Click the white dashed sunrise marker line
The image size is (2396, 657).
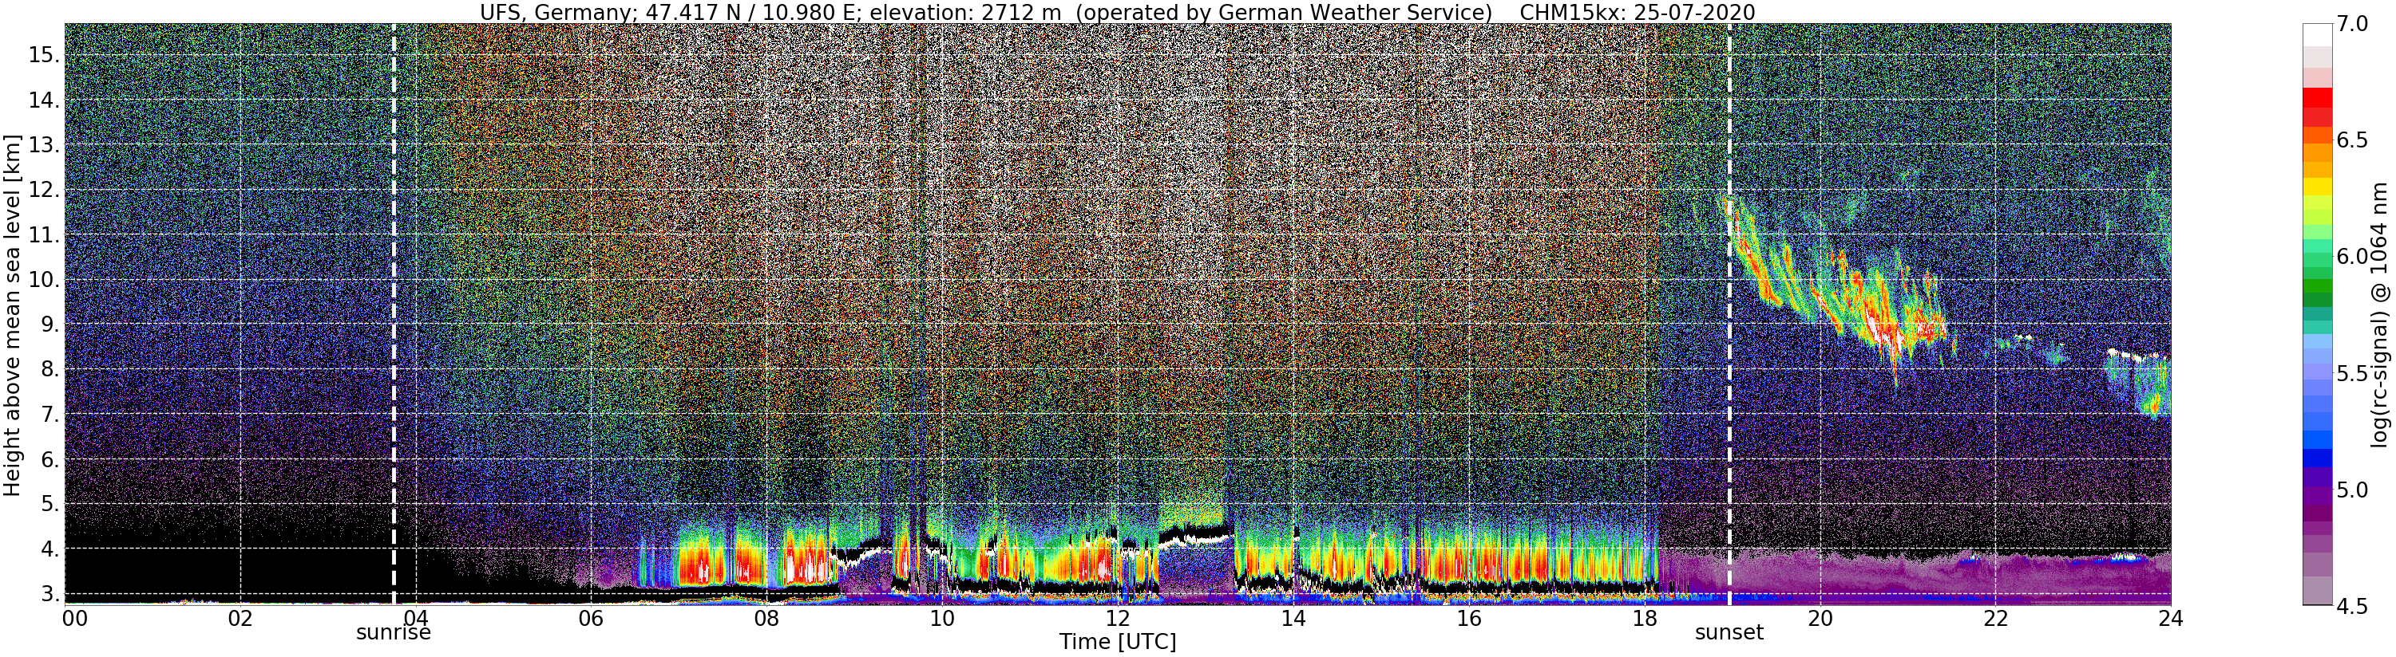click(x=394, y=314)
